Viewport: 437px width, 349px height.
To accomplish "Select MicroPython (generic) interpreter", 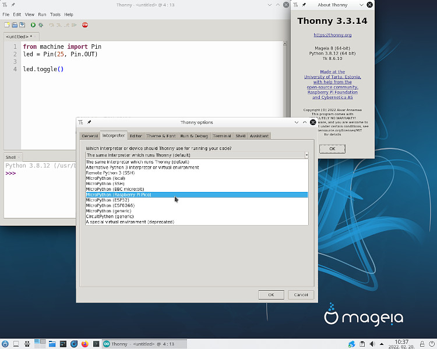I will pos(197,211).
